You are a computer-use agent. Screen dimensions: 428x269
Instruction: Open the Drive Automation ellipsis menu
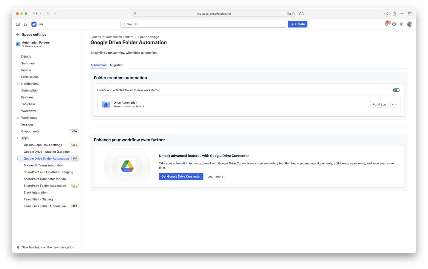(394, 104)
